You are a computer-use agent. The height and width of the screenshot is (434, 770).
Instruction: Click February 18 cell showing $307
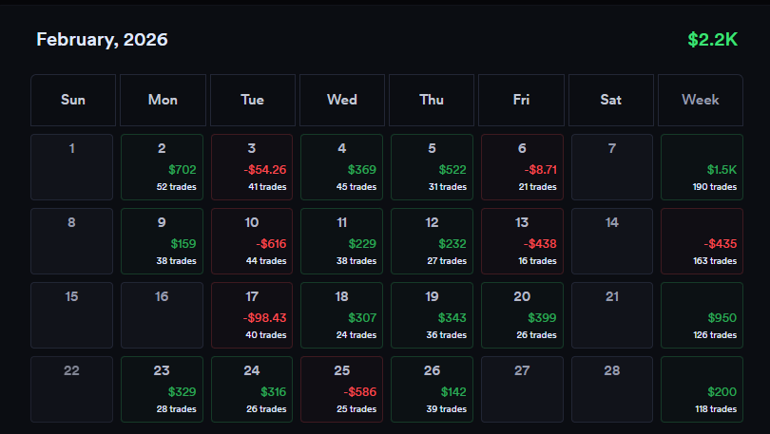pos(342,315)
